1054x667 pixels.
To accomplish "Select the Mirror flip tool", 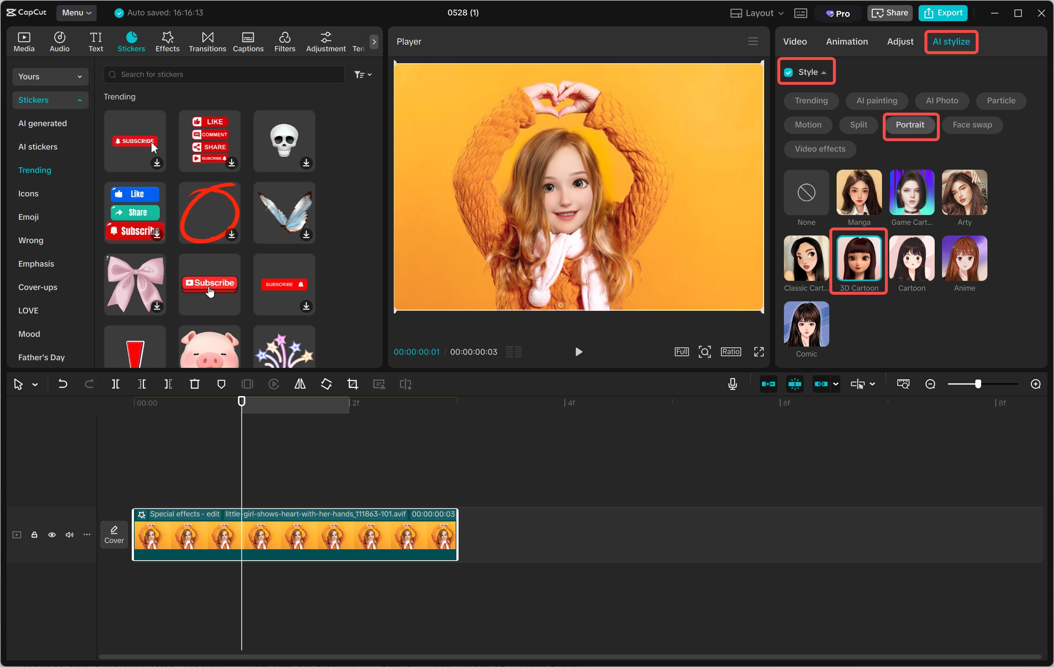I will pos(300,384).
